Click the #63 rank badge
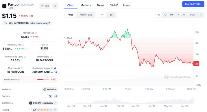The height and width of the screenshot is (112, 207). (x=11, y=8)
